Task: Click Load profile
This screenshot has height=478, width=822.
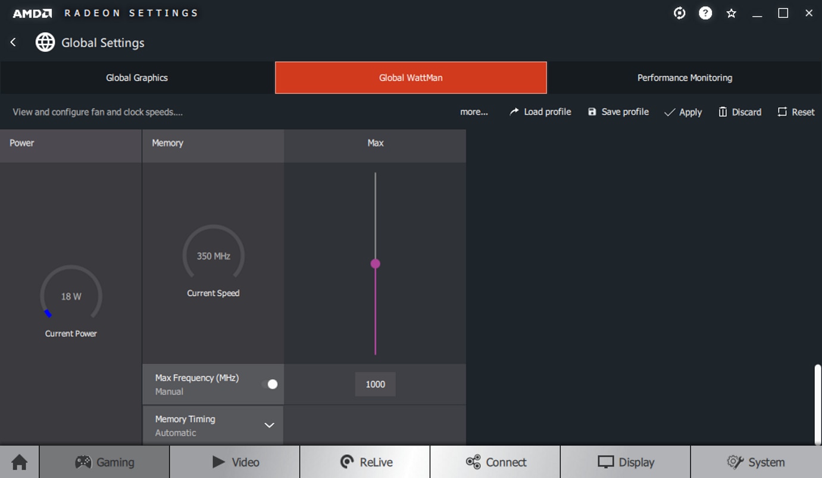Action: tap(540, 112)
